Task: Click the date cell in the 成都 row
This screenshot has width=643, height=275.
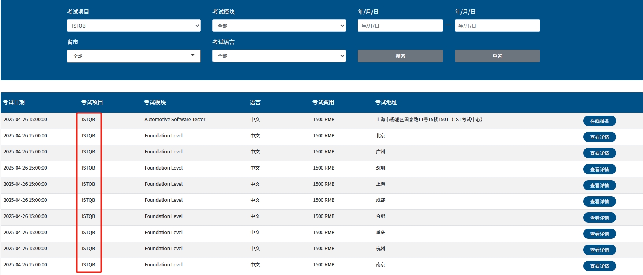Action: point(25,200)
